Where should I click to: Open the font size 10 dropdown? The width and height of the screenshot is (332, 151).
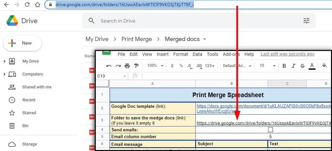(268, 66)
